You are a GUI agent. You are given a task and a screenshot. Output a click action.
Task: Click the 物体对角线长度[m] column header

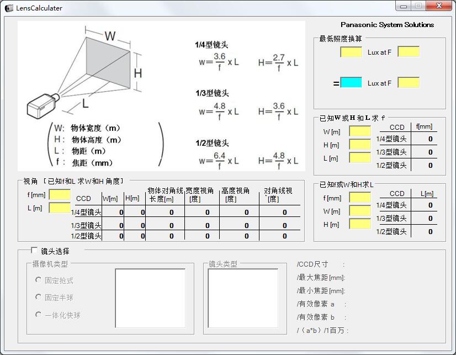pyautogui.click(x=165, y=195)
